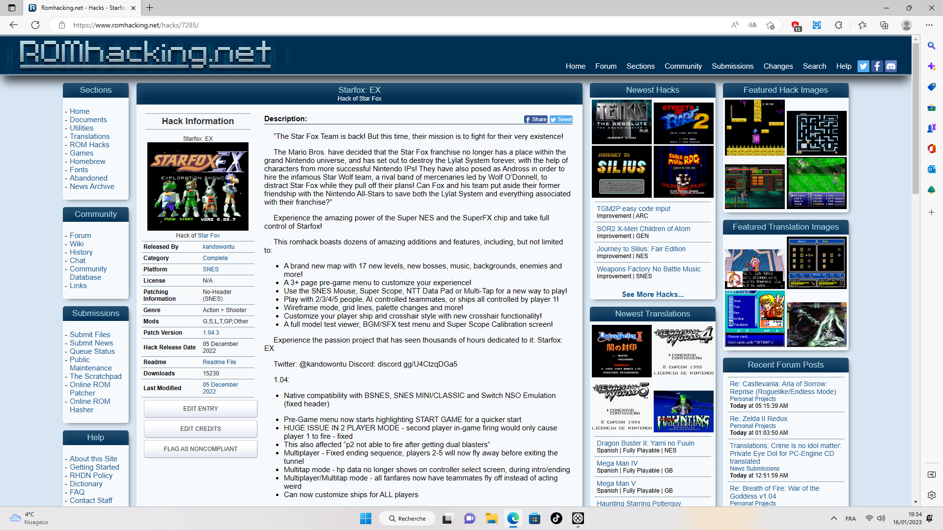Go back with the browser back arrow
The height and width of the screenshot is (530, 943).
14,25
